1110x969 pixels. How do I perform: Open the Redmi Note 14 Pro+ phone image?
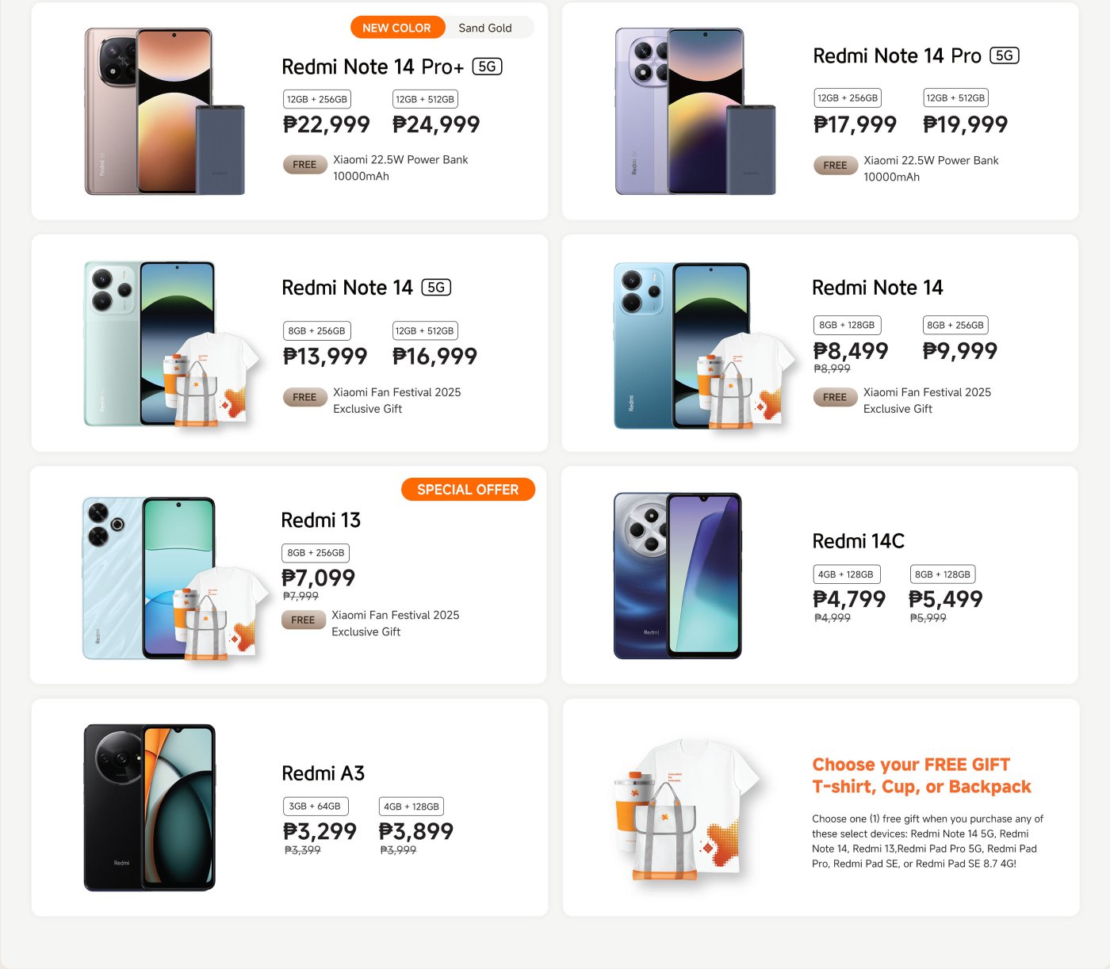165,111
